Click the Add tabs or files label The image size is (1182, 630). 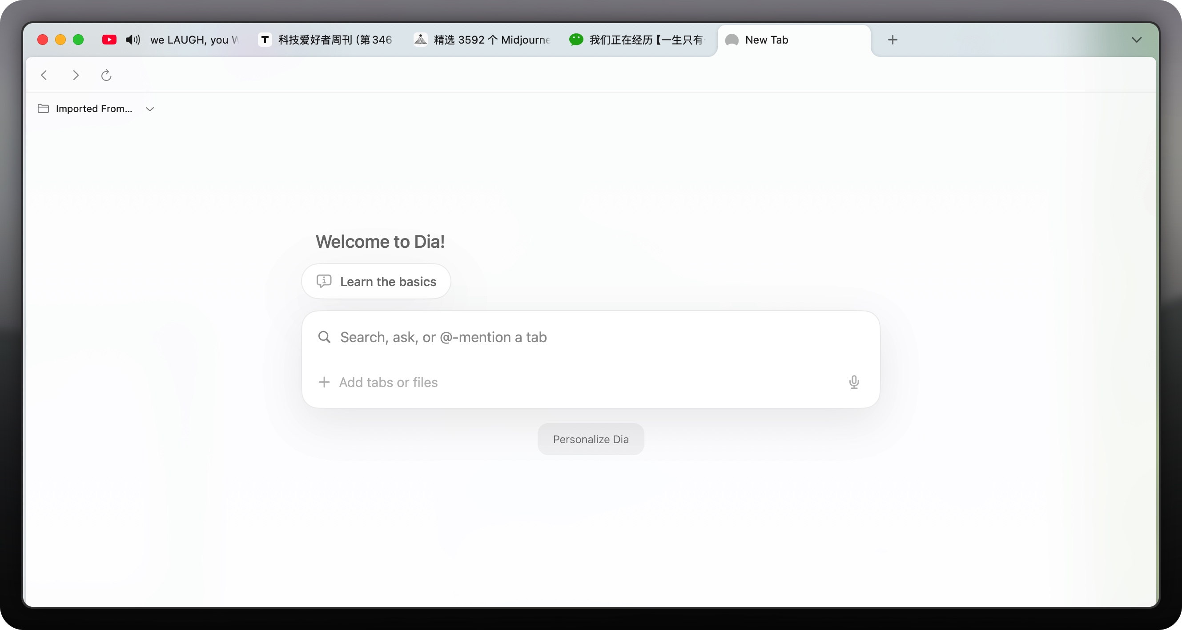click(x=388, y=383)
